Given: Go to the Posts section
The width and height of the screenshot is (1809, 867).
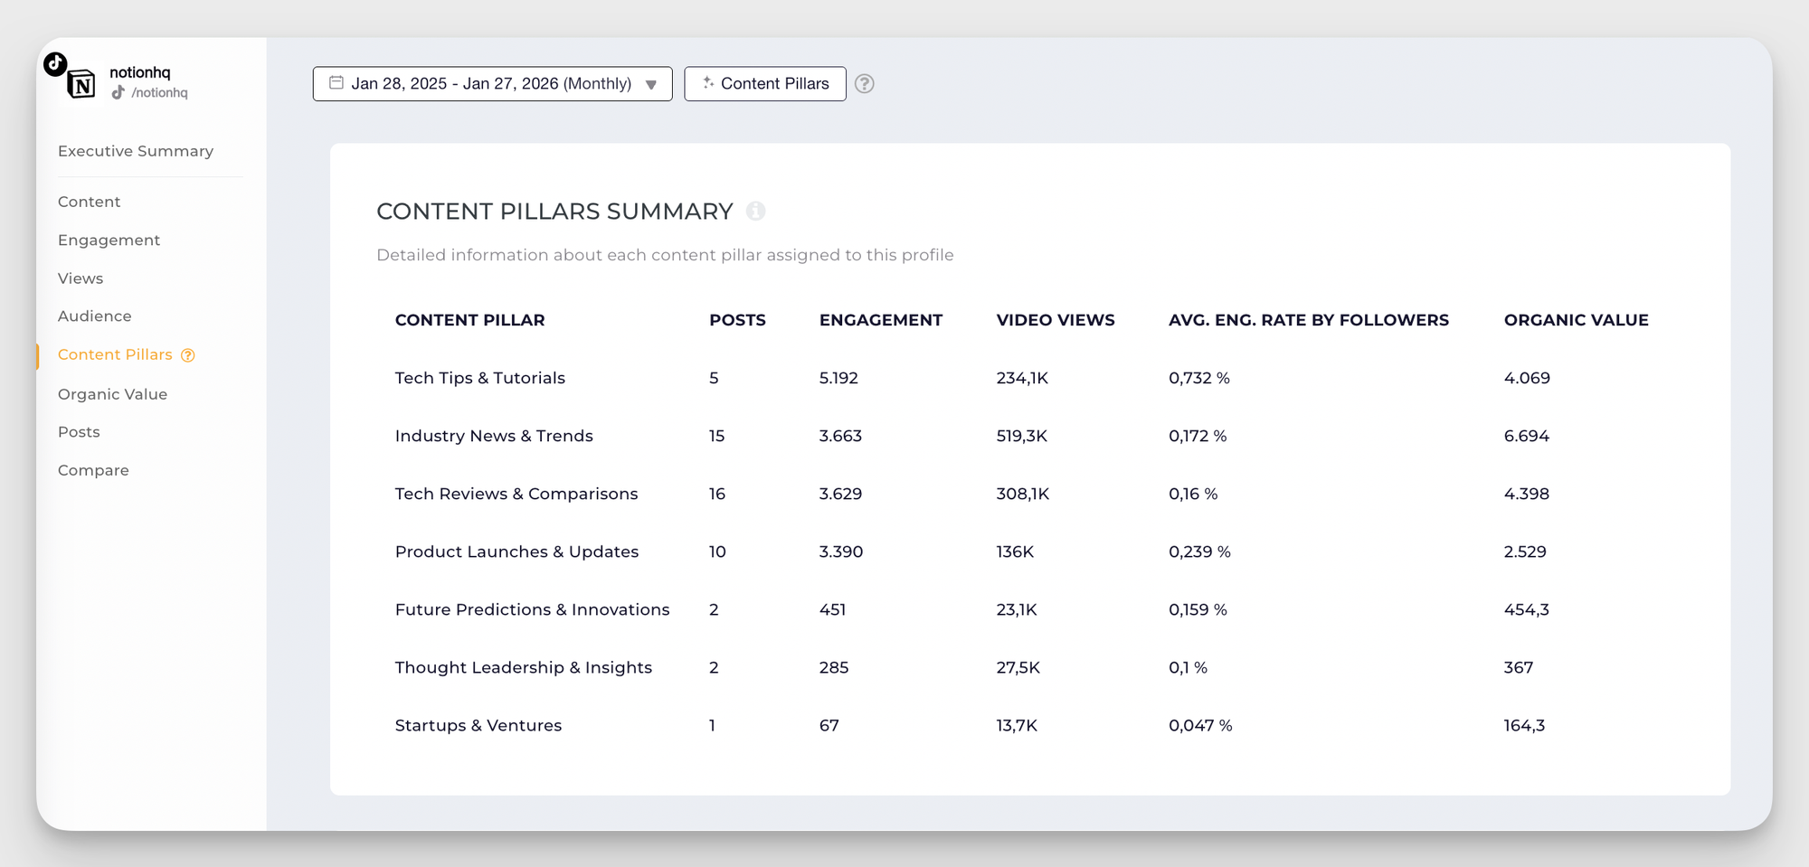Looking at the screenshot, I should pyautogui.click(x=79, y=431).
